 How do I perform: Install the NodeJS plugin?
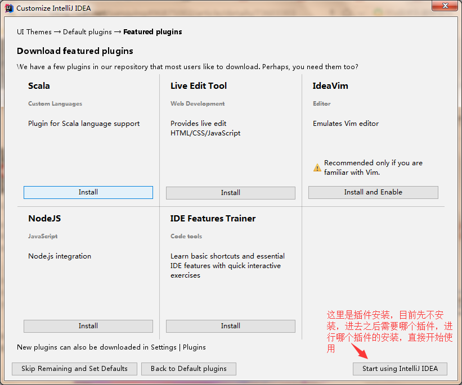pos(88,326)
